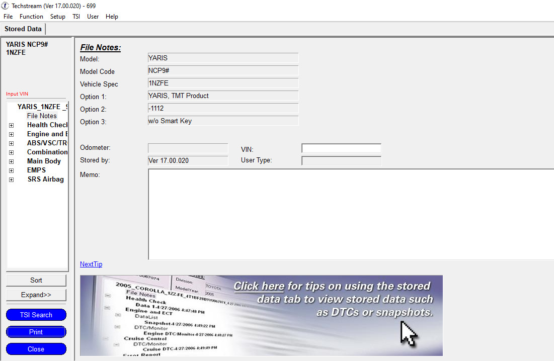Image resolution: width=554 pixels, height=361 pixels.
Task: Click the YARIS NCP9# 1NZFE vehicle label
Action: click(x=27, y=48)
